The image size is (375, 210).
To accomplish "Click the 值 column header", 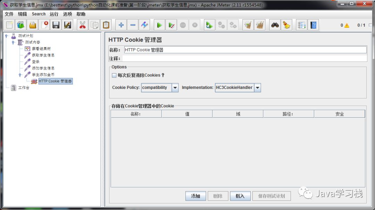I will [x=187, y=114].
